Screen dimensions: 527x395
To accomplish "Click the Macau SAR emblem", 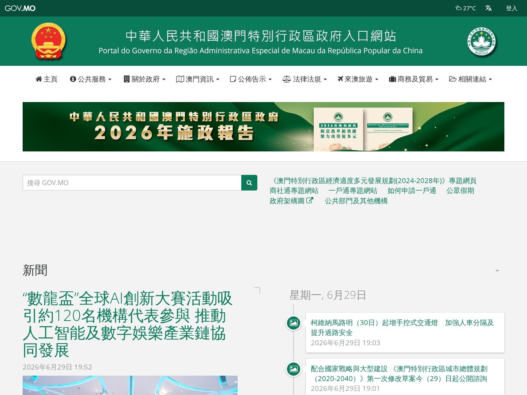I will 482,42.
